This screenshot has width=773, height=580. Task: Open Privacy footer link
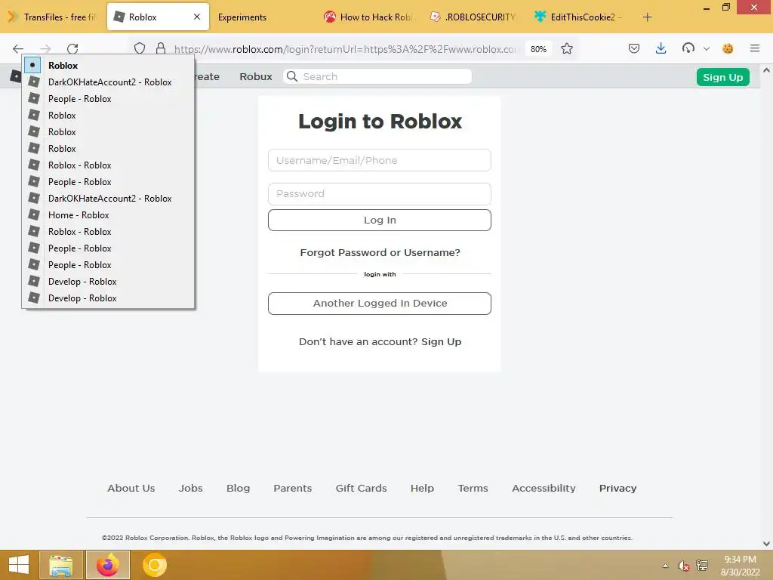point(617,489)
